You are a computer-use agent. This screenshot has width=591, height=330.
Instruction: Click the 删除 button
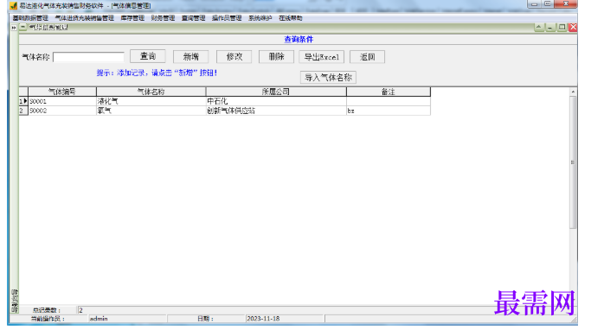(x=276, y=57)
